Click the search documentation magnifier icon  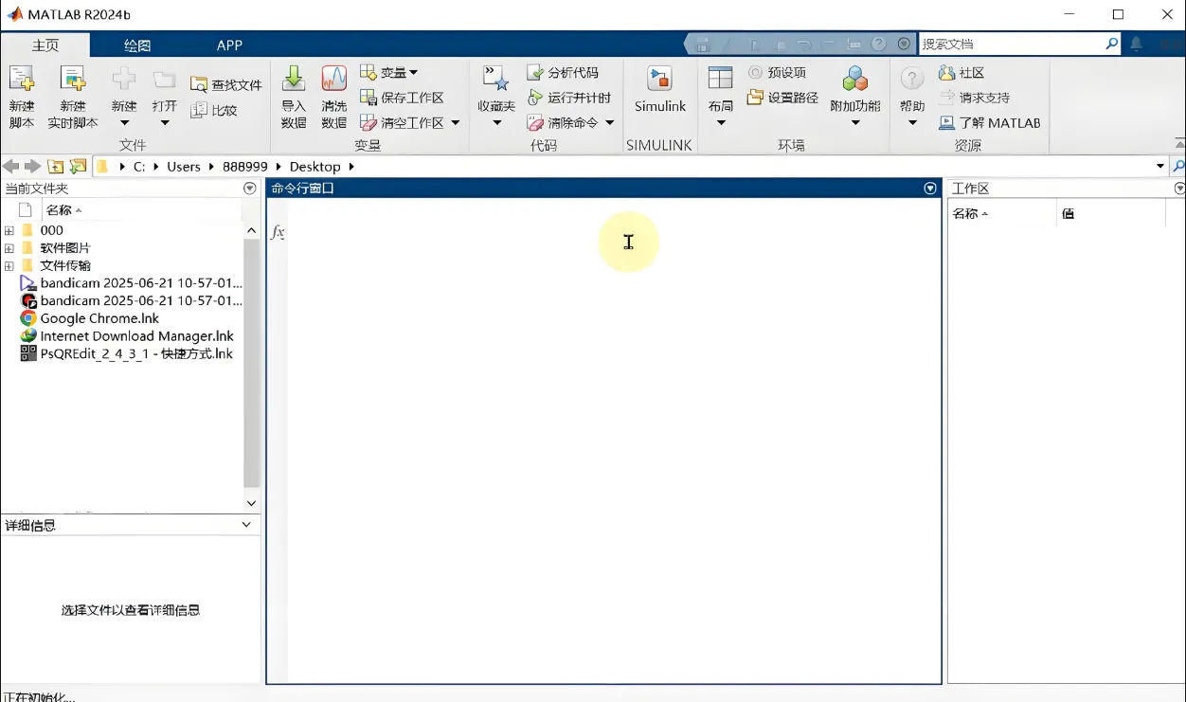click(x=1112, y=44)
